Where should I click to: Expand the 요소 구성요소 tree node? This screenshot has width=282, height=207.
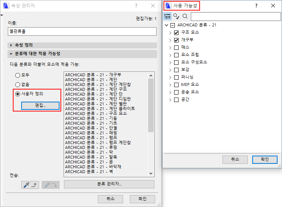pyautogui.click(x=170, y=62)
